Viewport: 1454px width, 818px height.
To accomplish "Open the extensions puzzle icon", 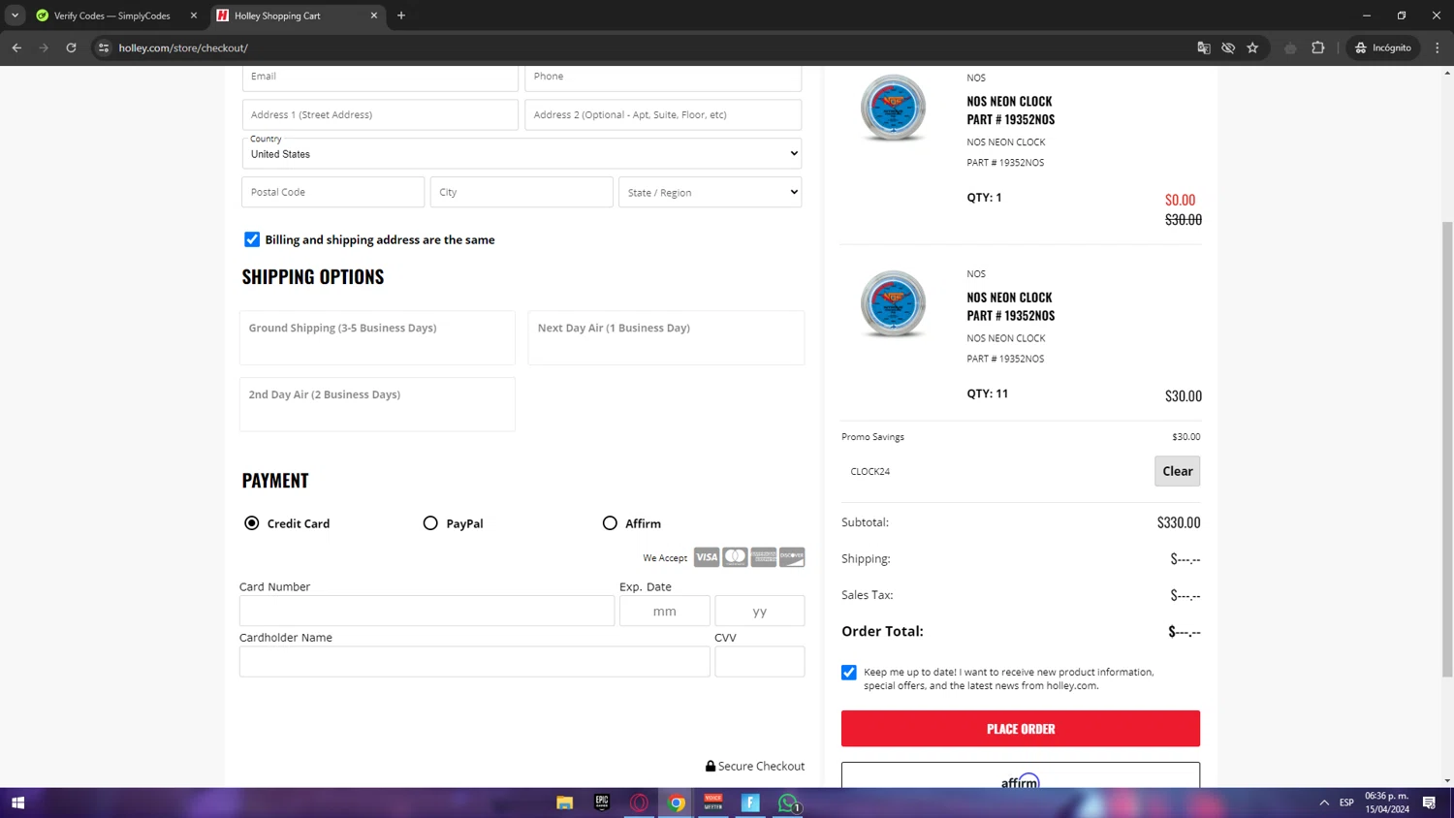I will pyautogui.click(x=1318, y=47).
